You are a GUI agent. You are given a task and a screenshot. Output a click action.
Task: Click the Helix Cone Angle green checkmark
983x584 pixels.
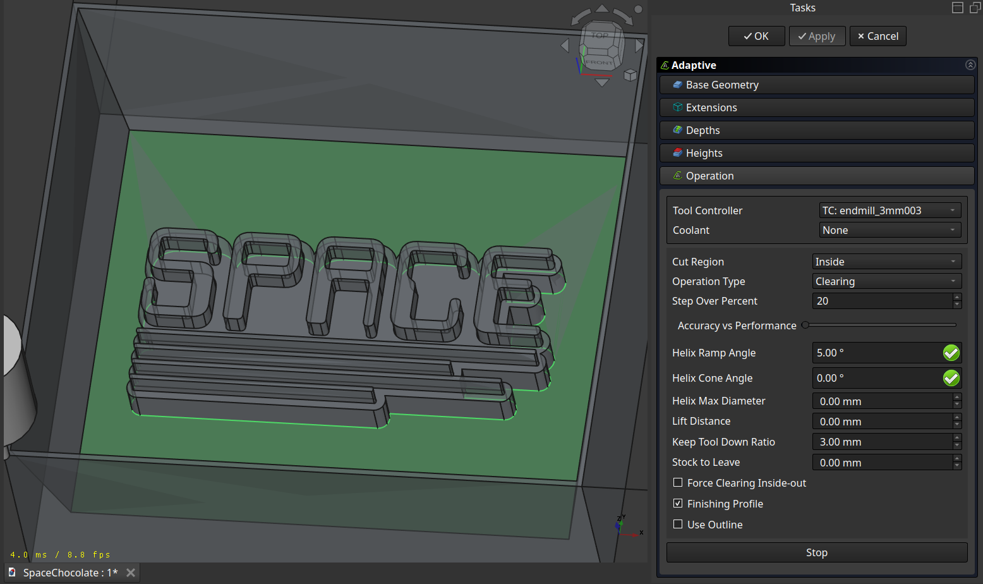tap(951, 378)
